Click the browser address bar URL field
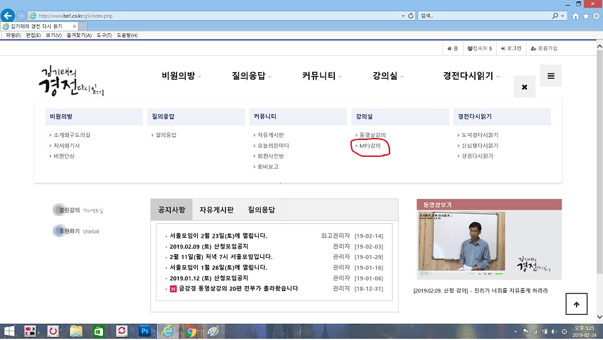This screenshot has height=340, width=603. (217, 16)
